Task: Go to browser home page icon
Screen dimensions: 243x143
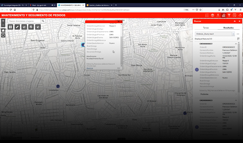Action: [x=15, y=10]
